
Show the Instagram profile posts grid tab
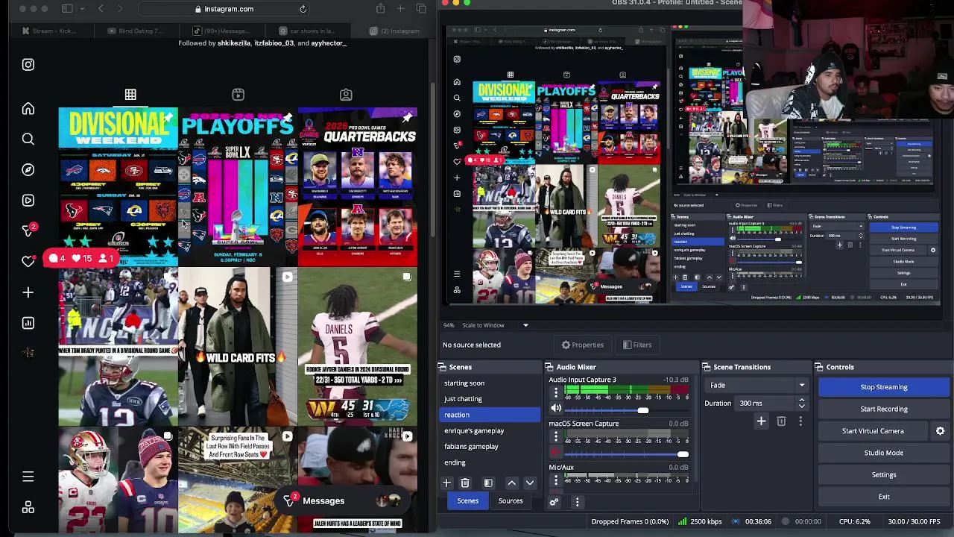tap(130, 95)
